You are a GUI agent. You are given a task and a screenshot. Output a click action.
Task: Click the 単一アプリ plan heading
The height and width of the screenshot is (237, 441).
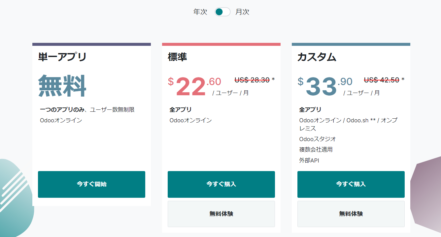point(62,57)
